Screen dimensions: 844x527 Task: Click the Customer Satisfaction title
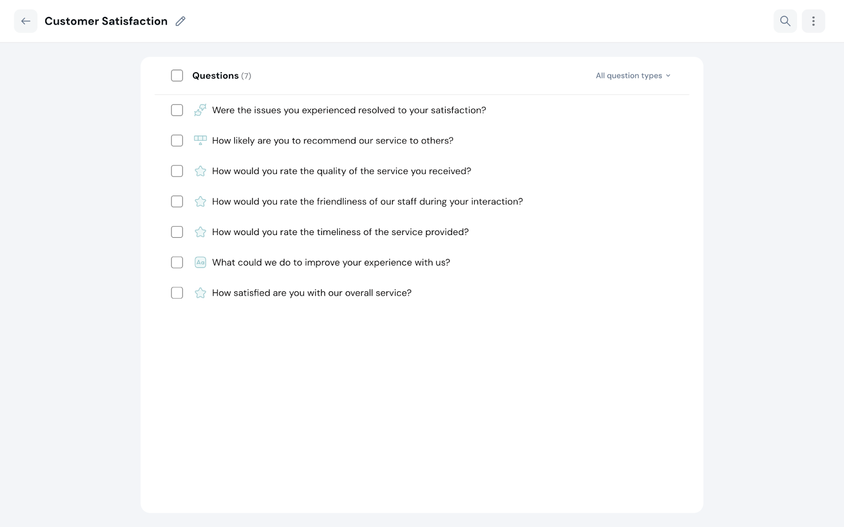(x=106, y=21)
